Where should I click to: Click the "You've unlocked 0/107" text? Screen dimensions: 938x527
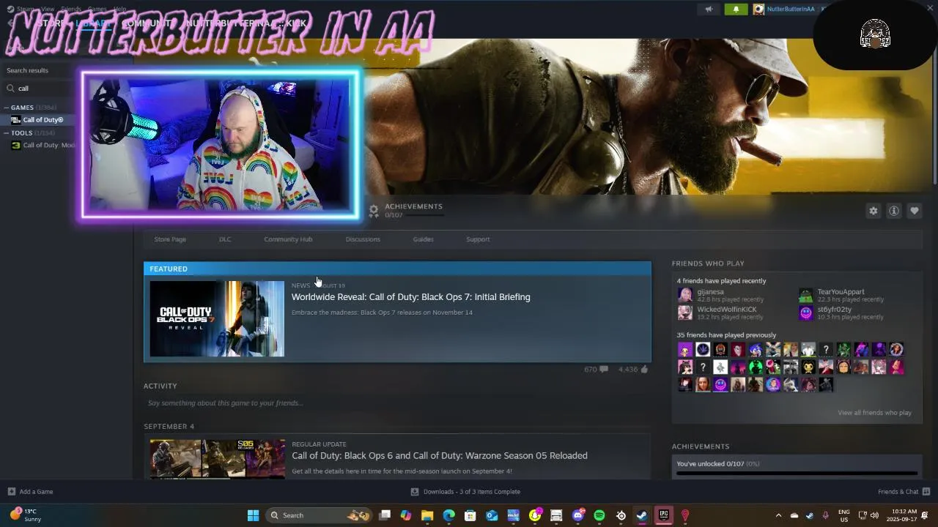pos(717,464)
